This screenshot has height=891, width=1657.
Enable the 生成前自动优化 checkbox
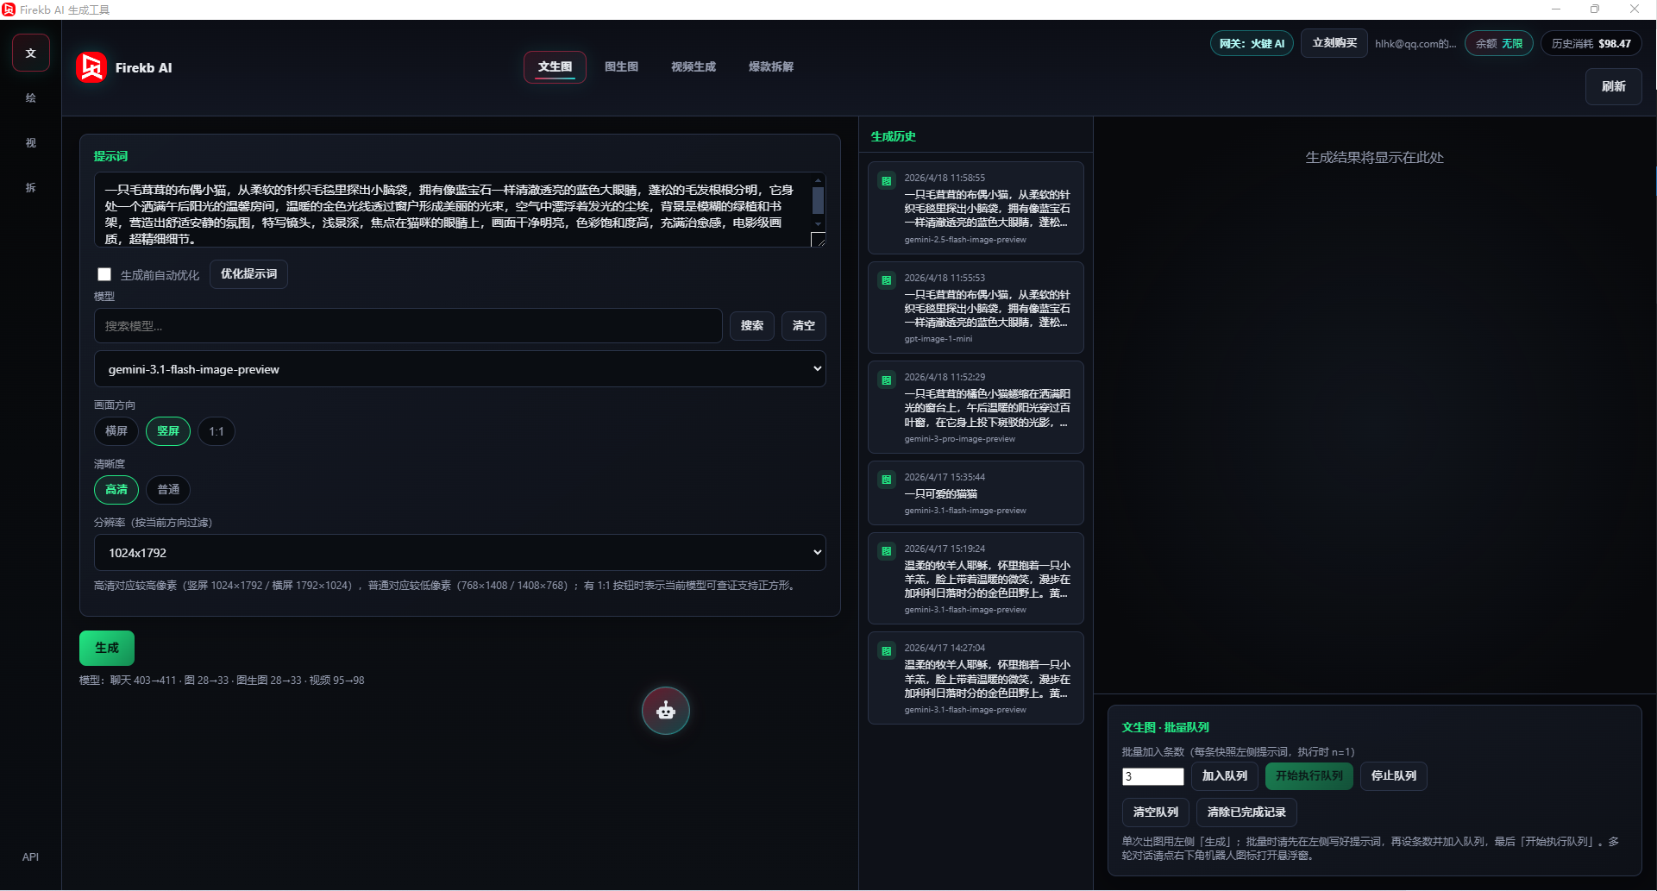[104, 274]
